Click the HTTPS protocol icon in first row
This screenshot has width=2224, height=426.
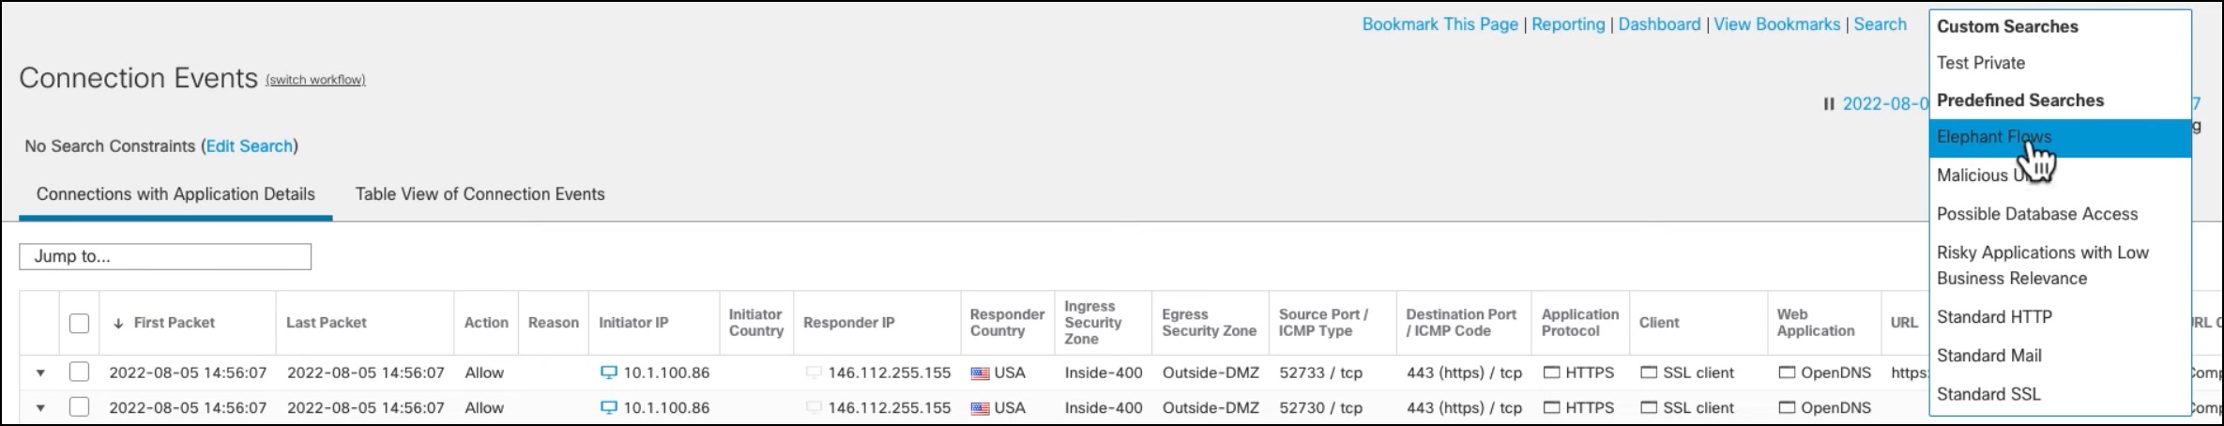click(x=1551, y=373)
